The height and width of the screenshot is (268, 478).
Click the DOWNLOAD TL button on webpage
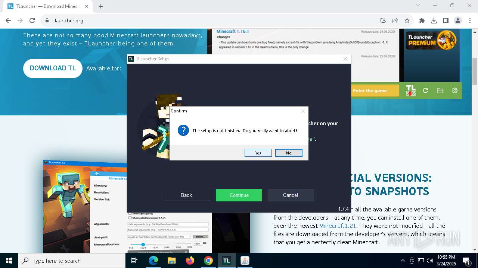[x=53, y=68]
